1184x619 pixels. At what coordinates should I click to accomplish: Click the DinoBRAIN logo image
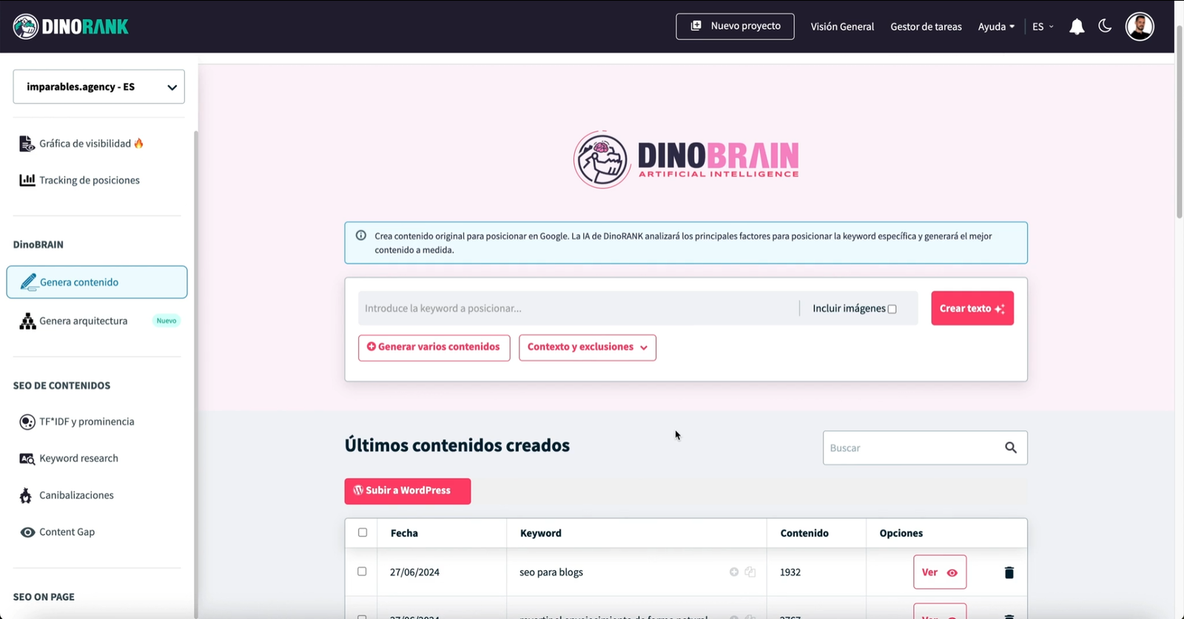pyautogui.click(x=686, y=160)
